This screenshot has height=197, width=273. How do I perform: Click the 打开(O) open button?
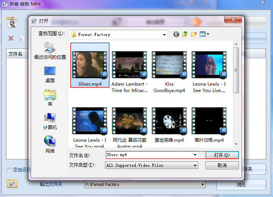point(222,155)
